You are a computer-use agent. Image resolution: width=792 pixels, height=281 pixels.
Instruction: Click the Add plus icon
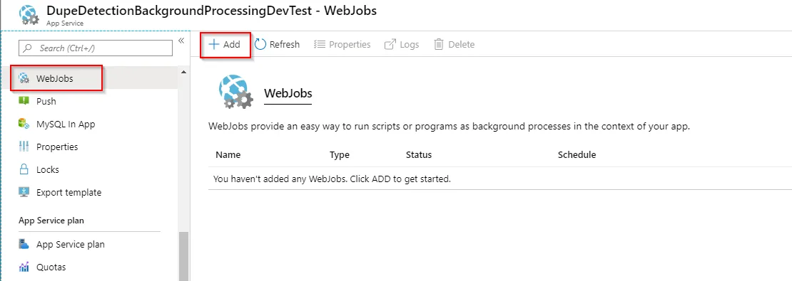[213, 44]
